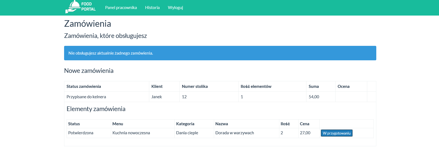Select Wyloguj to log out
This screenshot has height=152, width=439.
click(x=175, y=8)
